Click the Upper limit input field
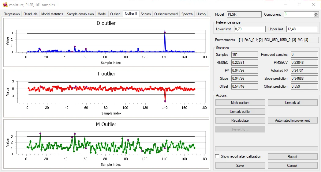This screenshot has height=172, width=321. pyautogui.click(x=302, y=29)
